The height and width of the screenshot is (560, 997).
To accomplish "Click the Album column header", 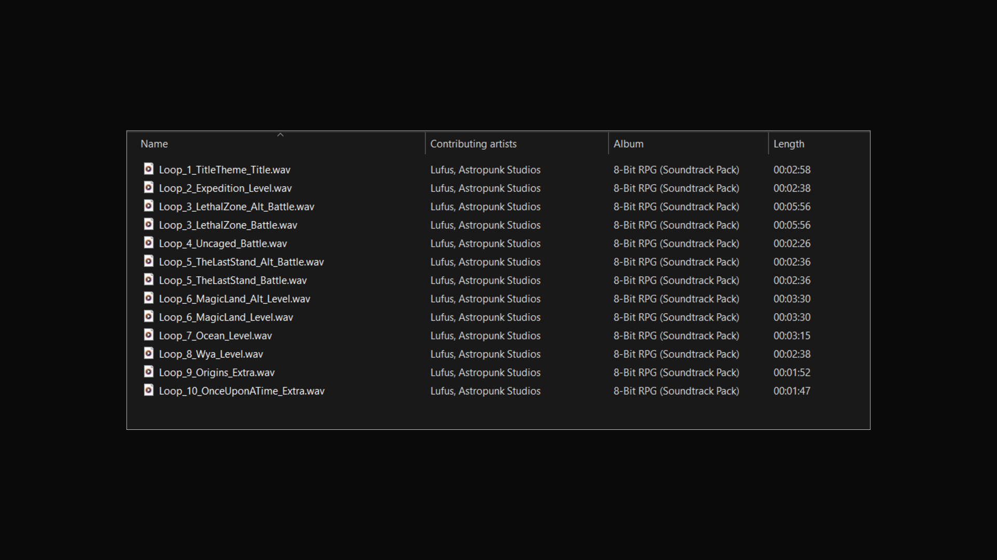I will click(x=628, y=144).
